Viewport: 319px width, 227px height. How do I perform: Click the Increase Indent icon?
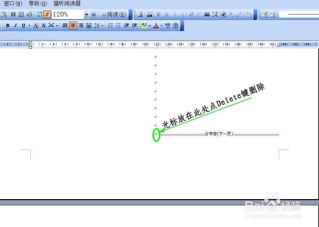pyautogui.click(x=134, y=25)
